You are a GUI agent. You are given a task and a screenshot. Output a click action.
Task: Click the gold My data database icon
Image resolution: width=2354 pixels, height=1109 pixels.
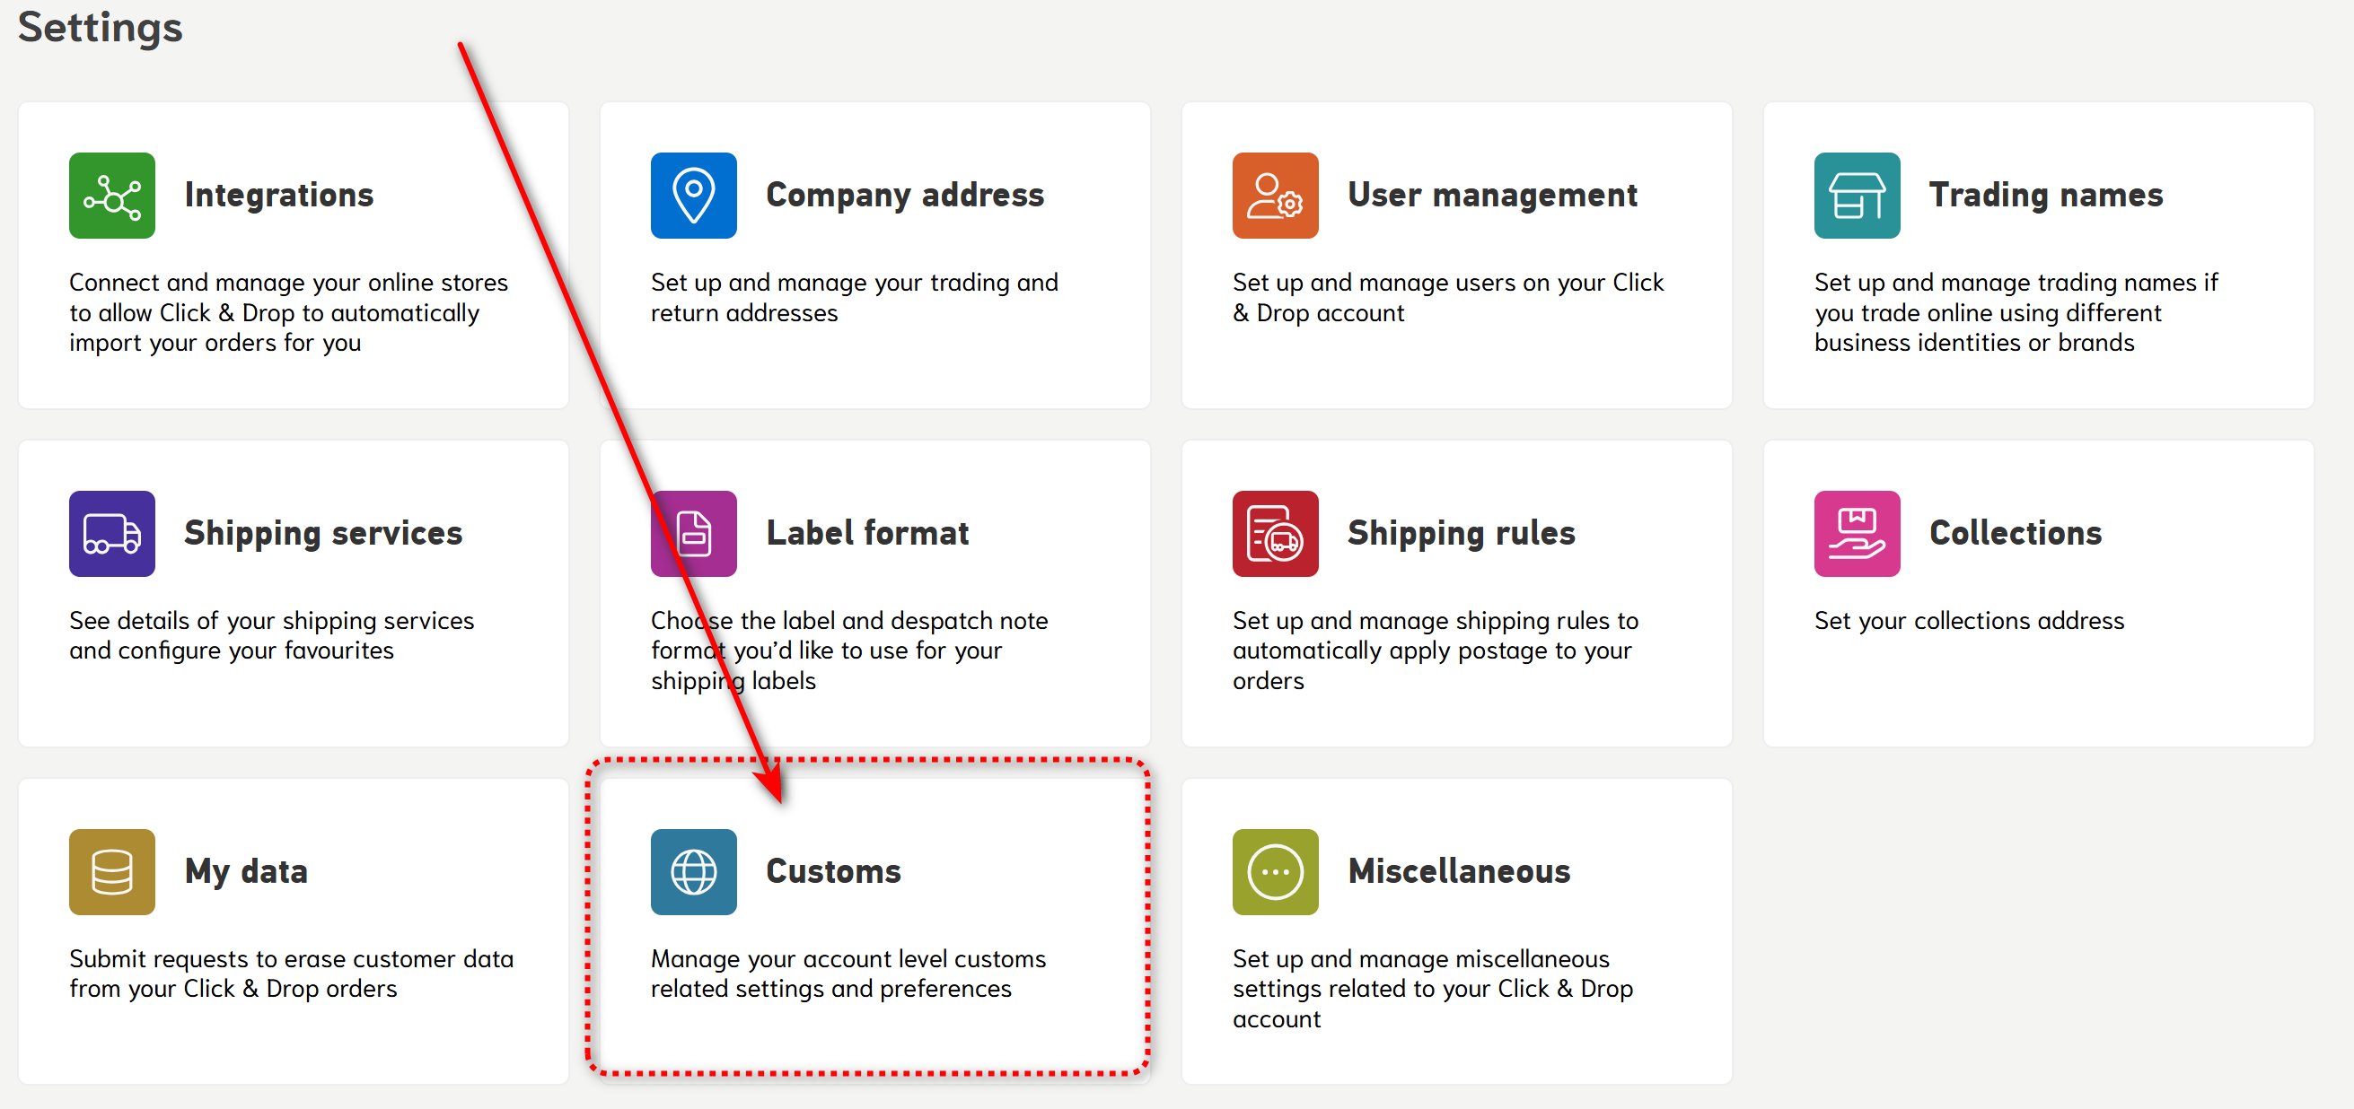pos(111,871)
